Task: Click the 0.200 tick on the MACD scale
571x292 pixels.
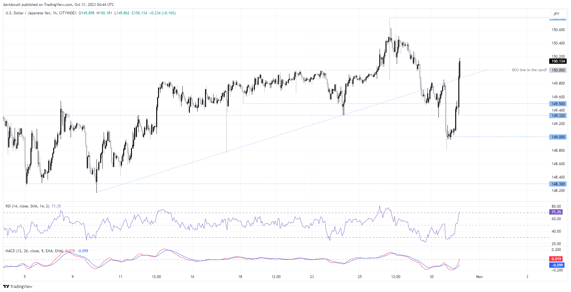Action: point(556,250)
